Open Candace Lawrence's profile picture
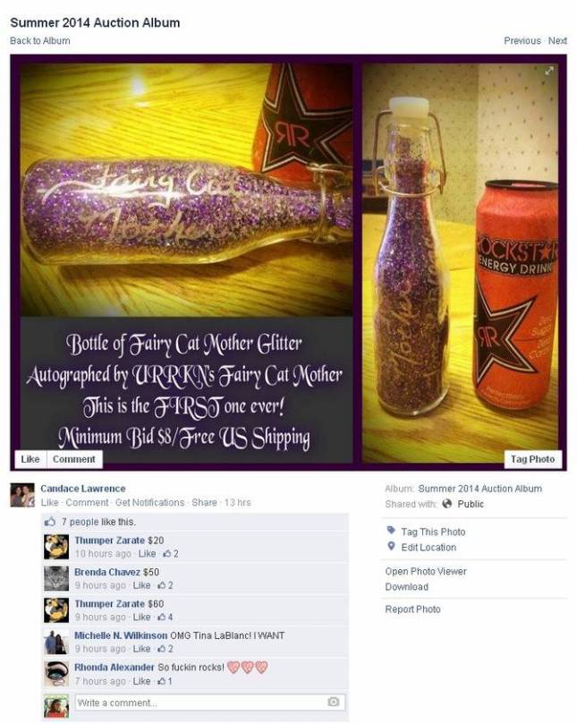This screenshot has height=724, width=577. 22,495
